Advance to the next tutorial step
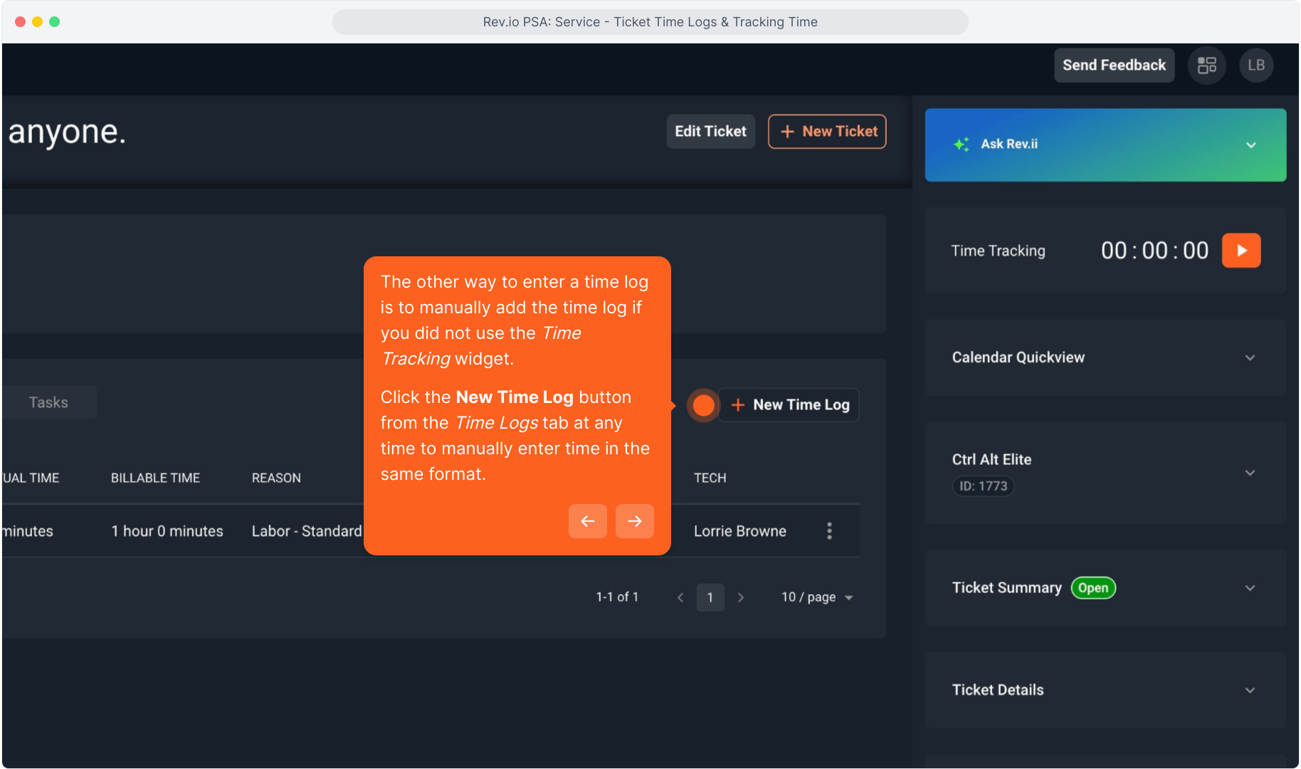 point(634,521)
